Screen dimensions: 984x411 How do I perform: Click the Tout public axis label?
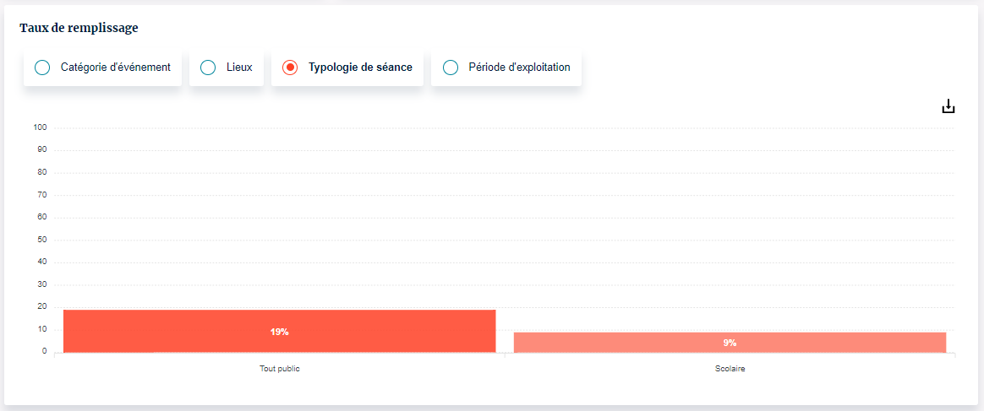coord(280,369)
